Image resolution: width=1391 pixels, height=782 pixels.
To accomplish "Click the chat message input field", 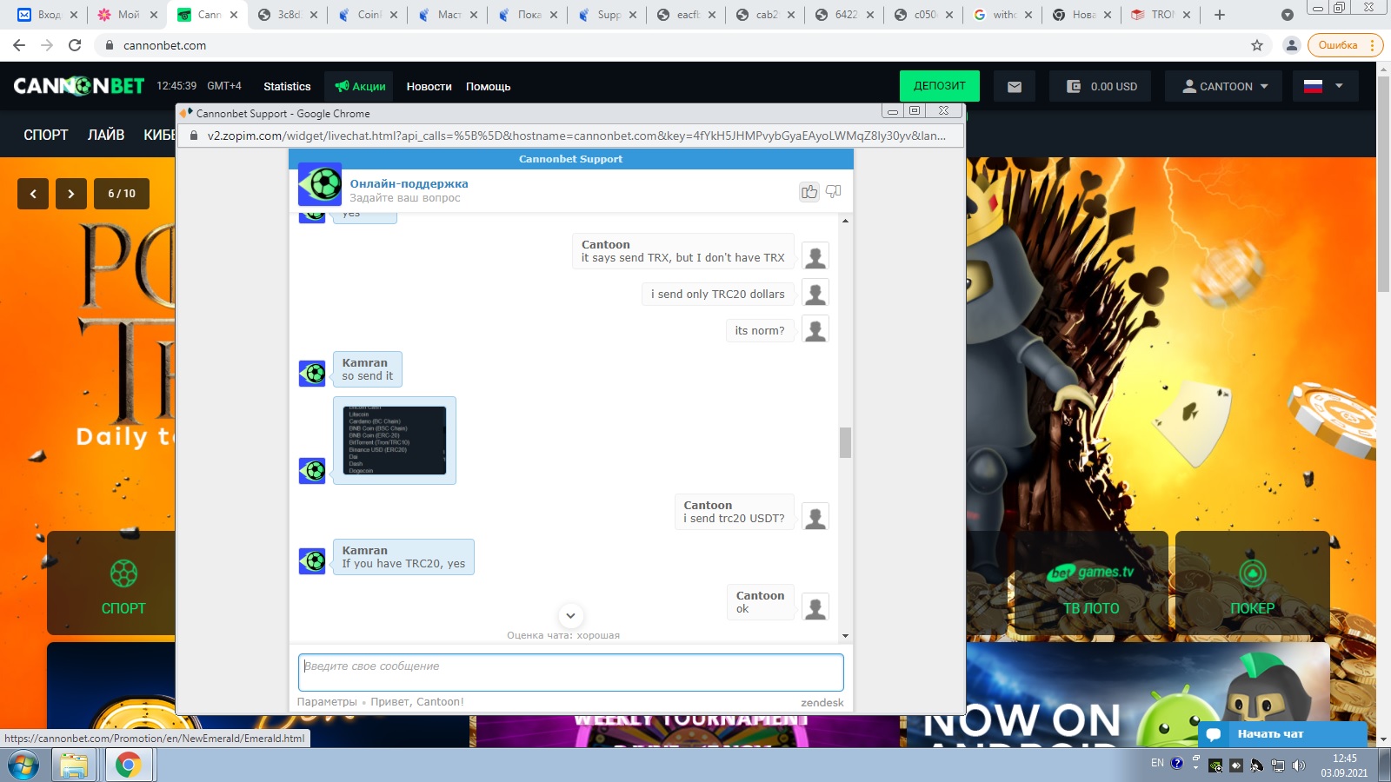I will click(x=570, y=673).
